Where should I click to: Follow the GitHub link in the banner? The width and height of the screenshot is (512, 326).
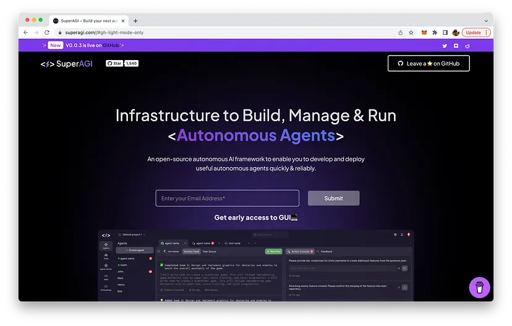(x=111, y=45)
